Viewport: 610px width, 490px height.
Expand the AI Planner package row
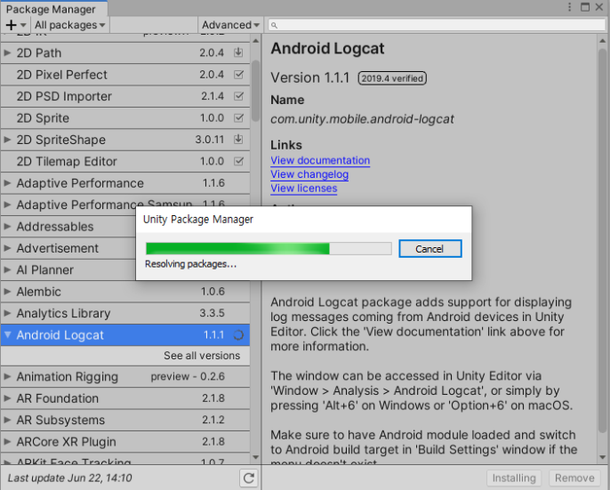click(x=7, y=269)
